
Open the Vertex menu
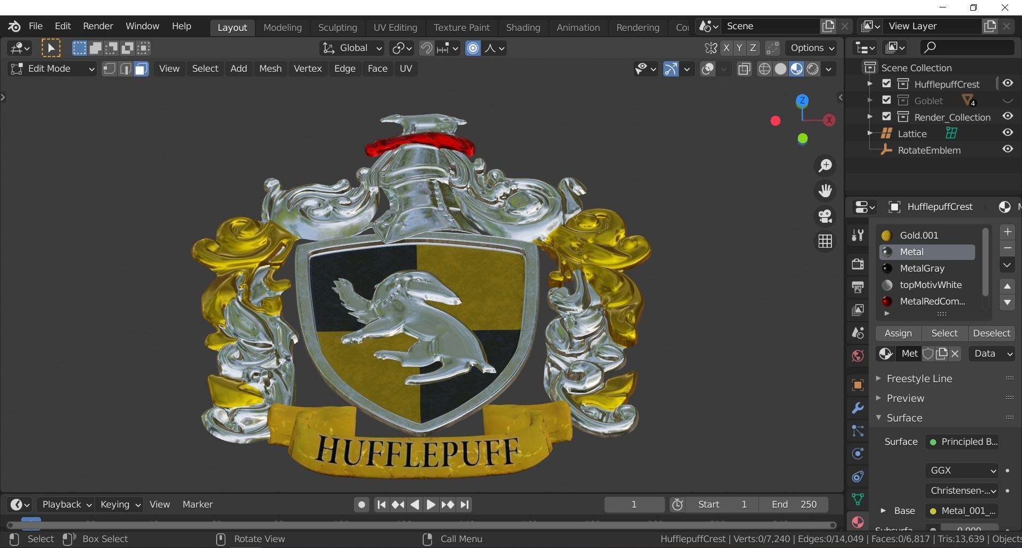[308, 69]
